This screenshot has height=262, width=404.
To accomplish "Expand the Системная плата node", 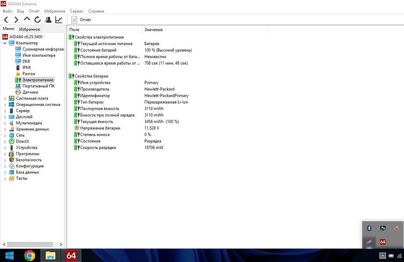I will [x=5, y=99].
